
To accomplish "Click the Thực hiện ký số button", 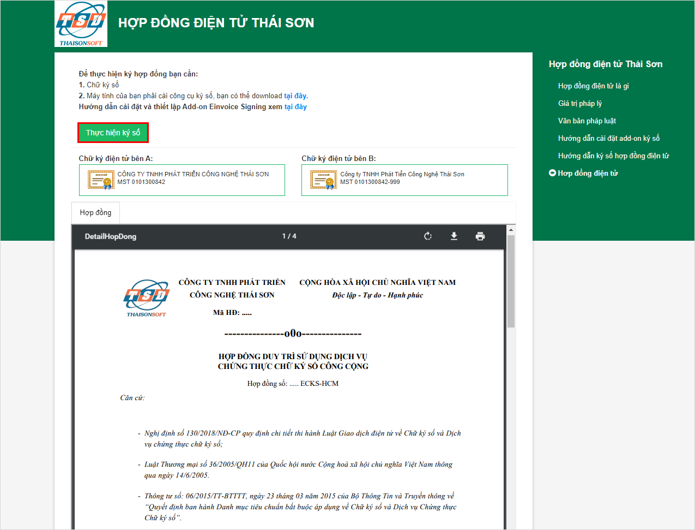I will [x=113, y=133].
